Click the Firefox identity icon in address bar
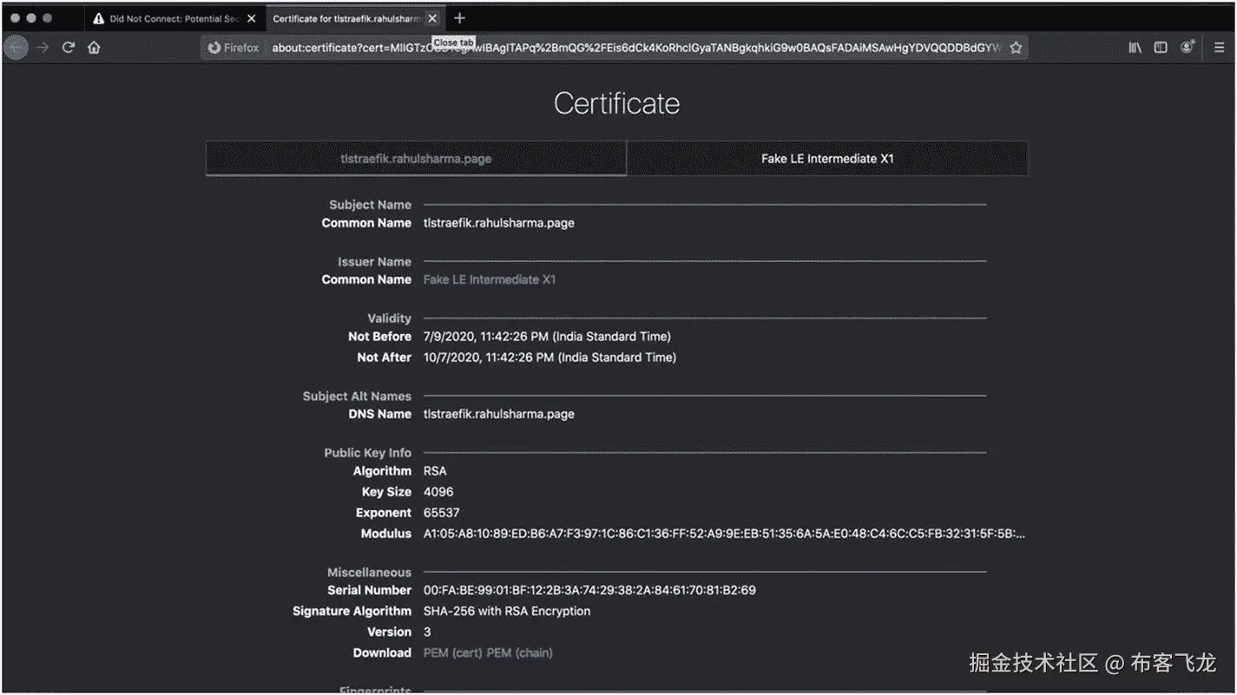1237x695 pixels. pyautogui.click(x=234, y=48)
